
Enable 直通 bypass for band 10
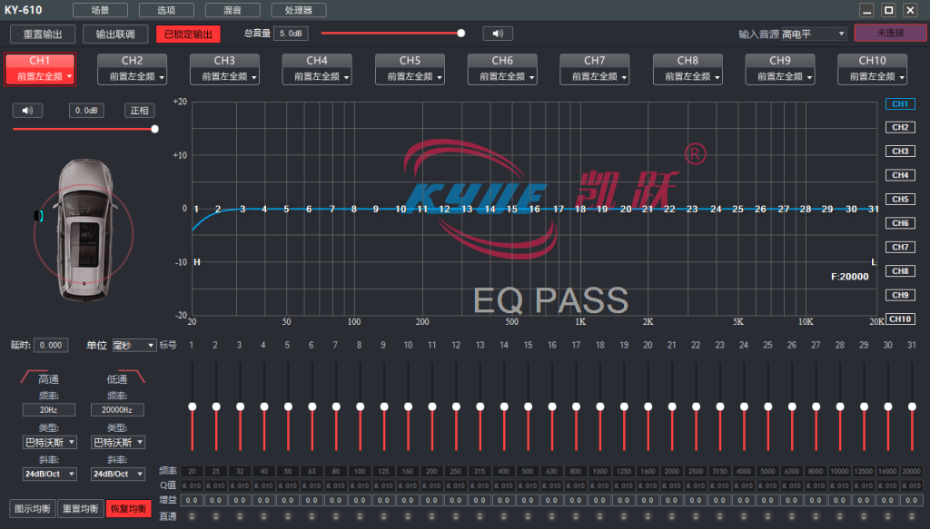[408, 516]
